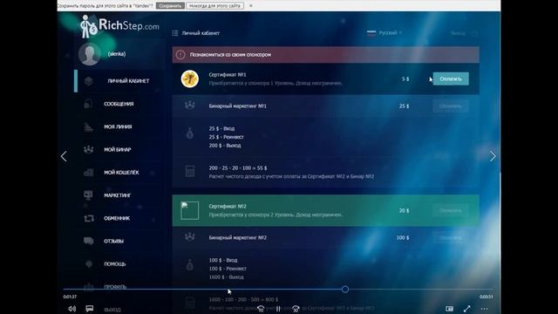Click the alert exclamation icon

180,55
